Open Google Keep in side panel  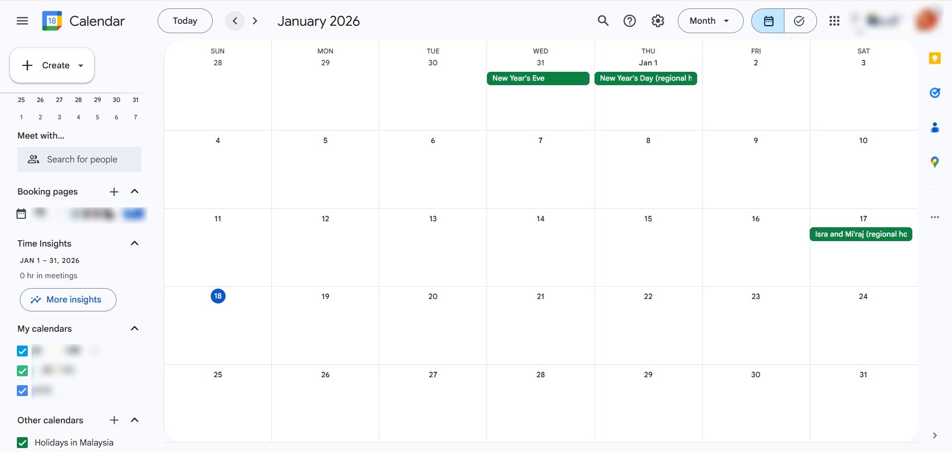(x=935, y=58)
